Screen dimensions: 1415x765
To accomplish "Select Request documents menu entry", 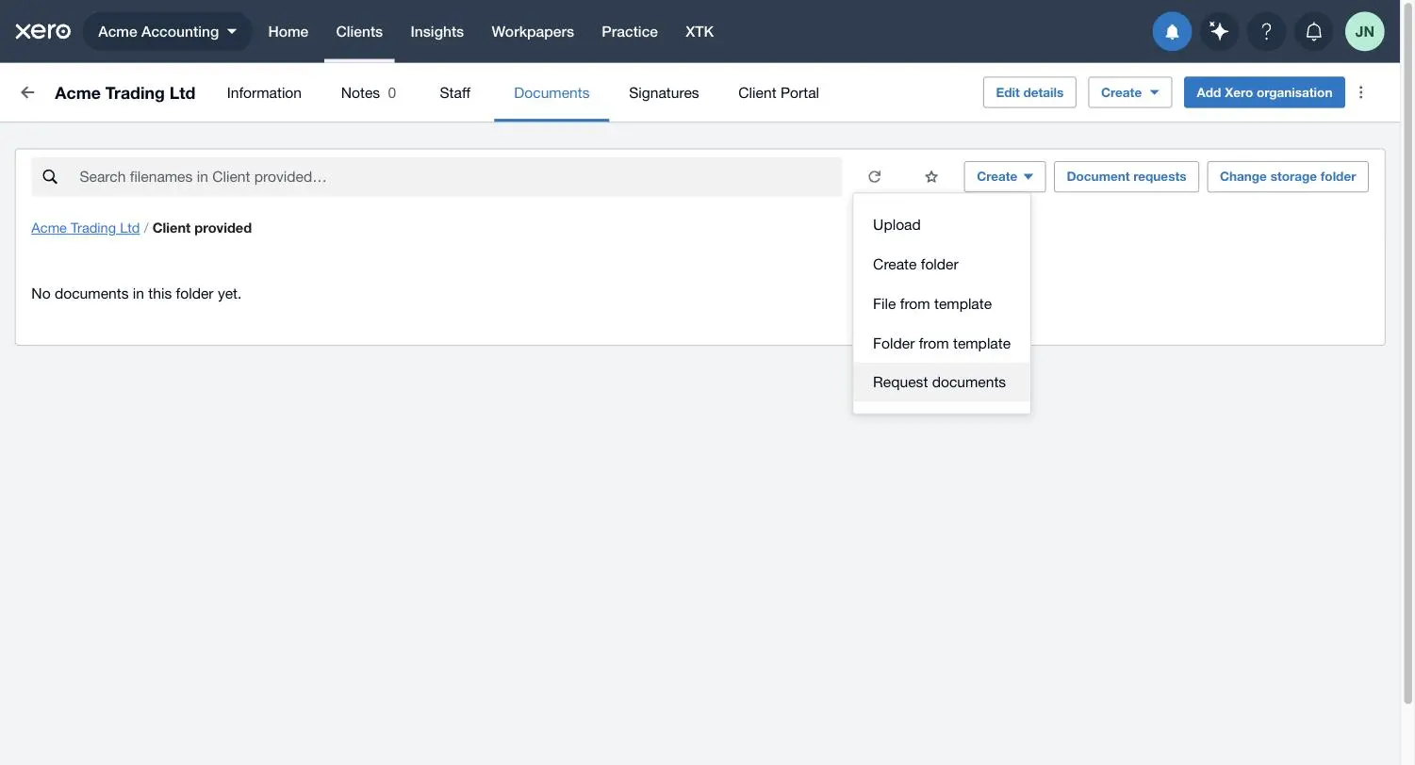I will click(942, 382).
